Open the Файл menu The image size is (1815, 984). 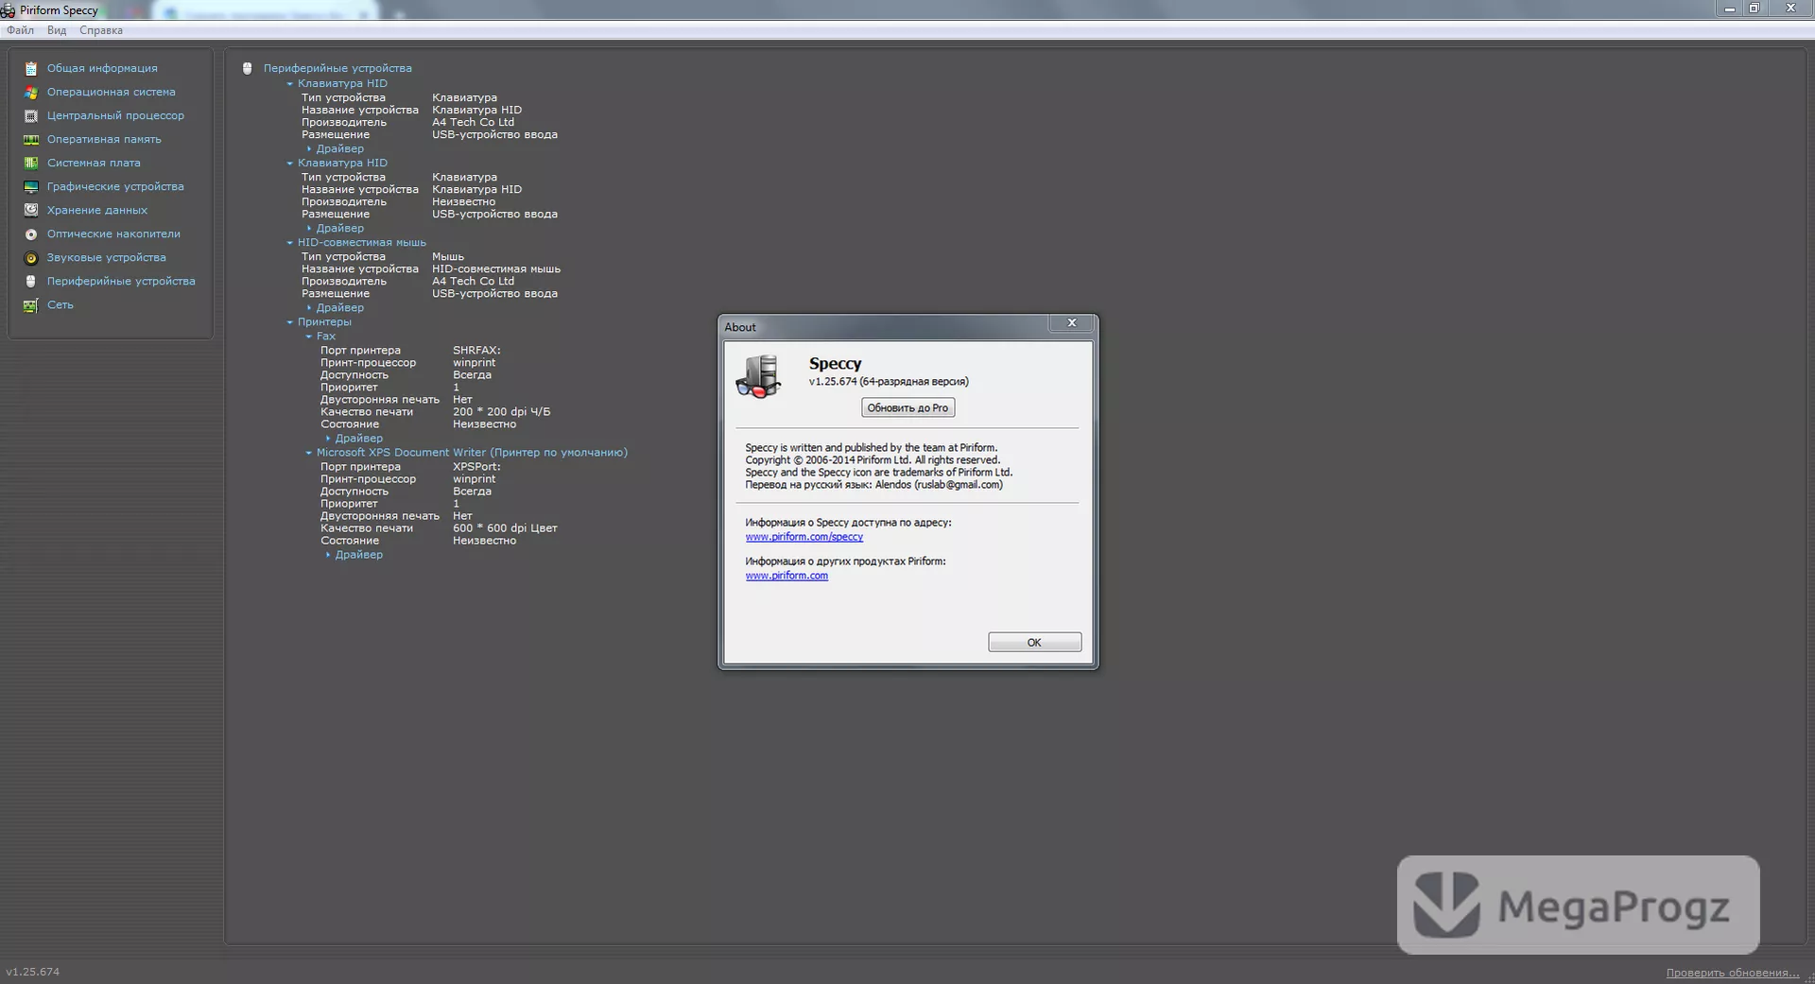click(20, 30)
